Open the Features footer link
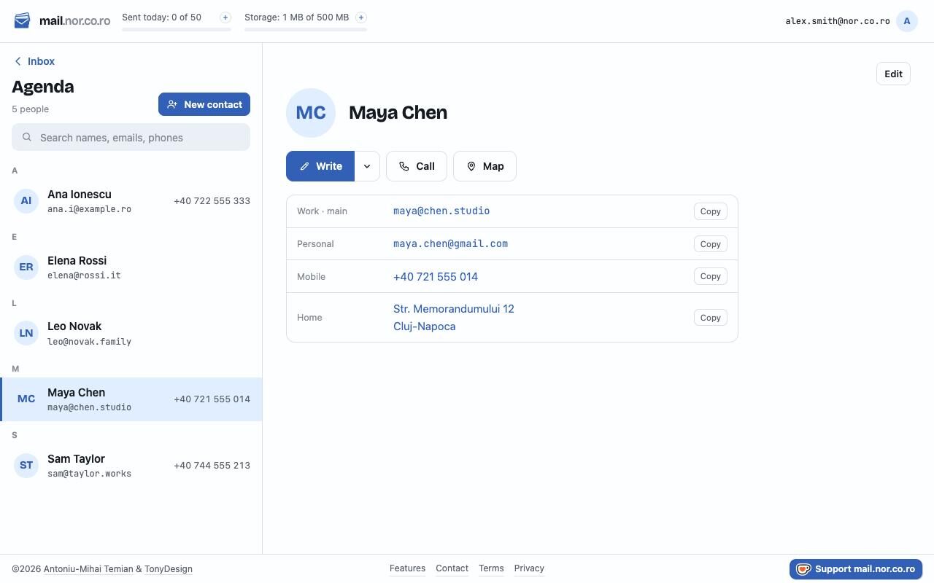The image size is (934, 583). (407, 568)
